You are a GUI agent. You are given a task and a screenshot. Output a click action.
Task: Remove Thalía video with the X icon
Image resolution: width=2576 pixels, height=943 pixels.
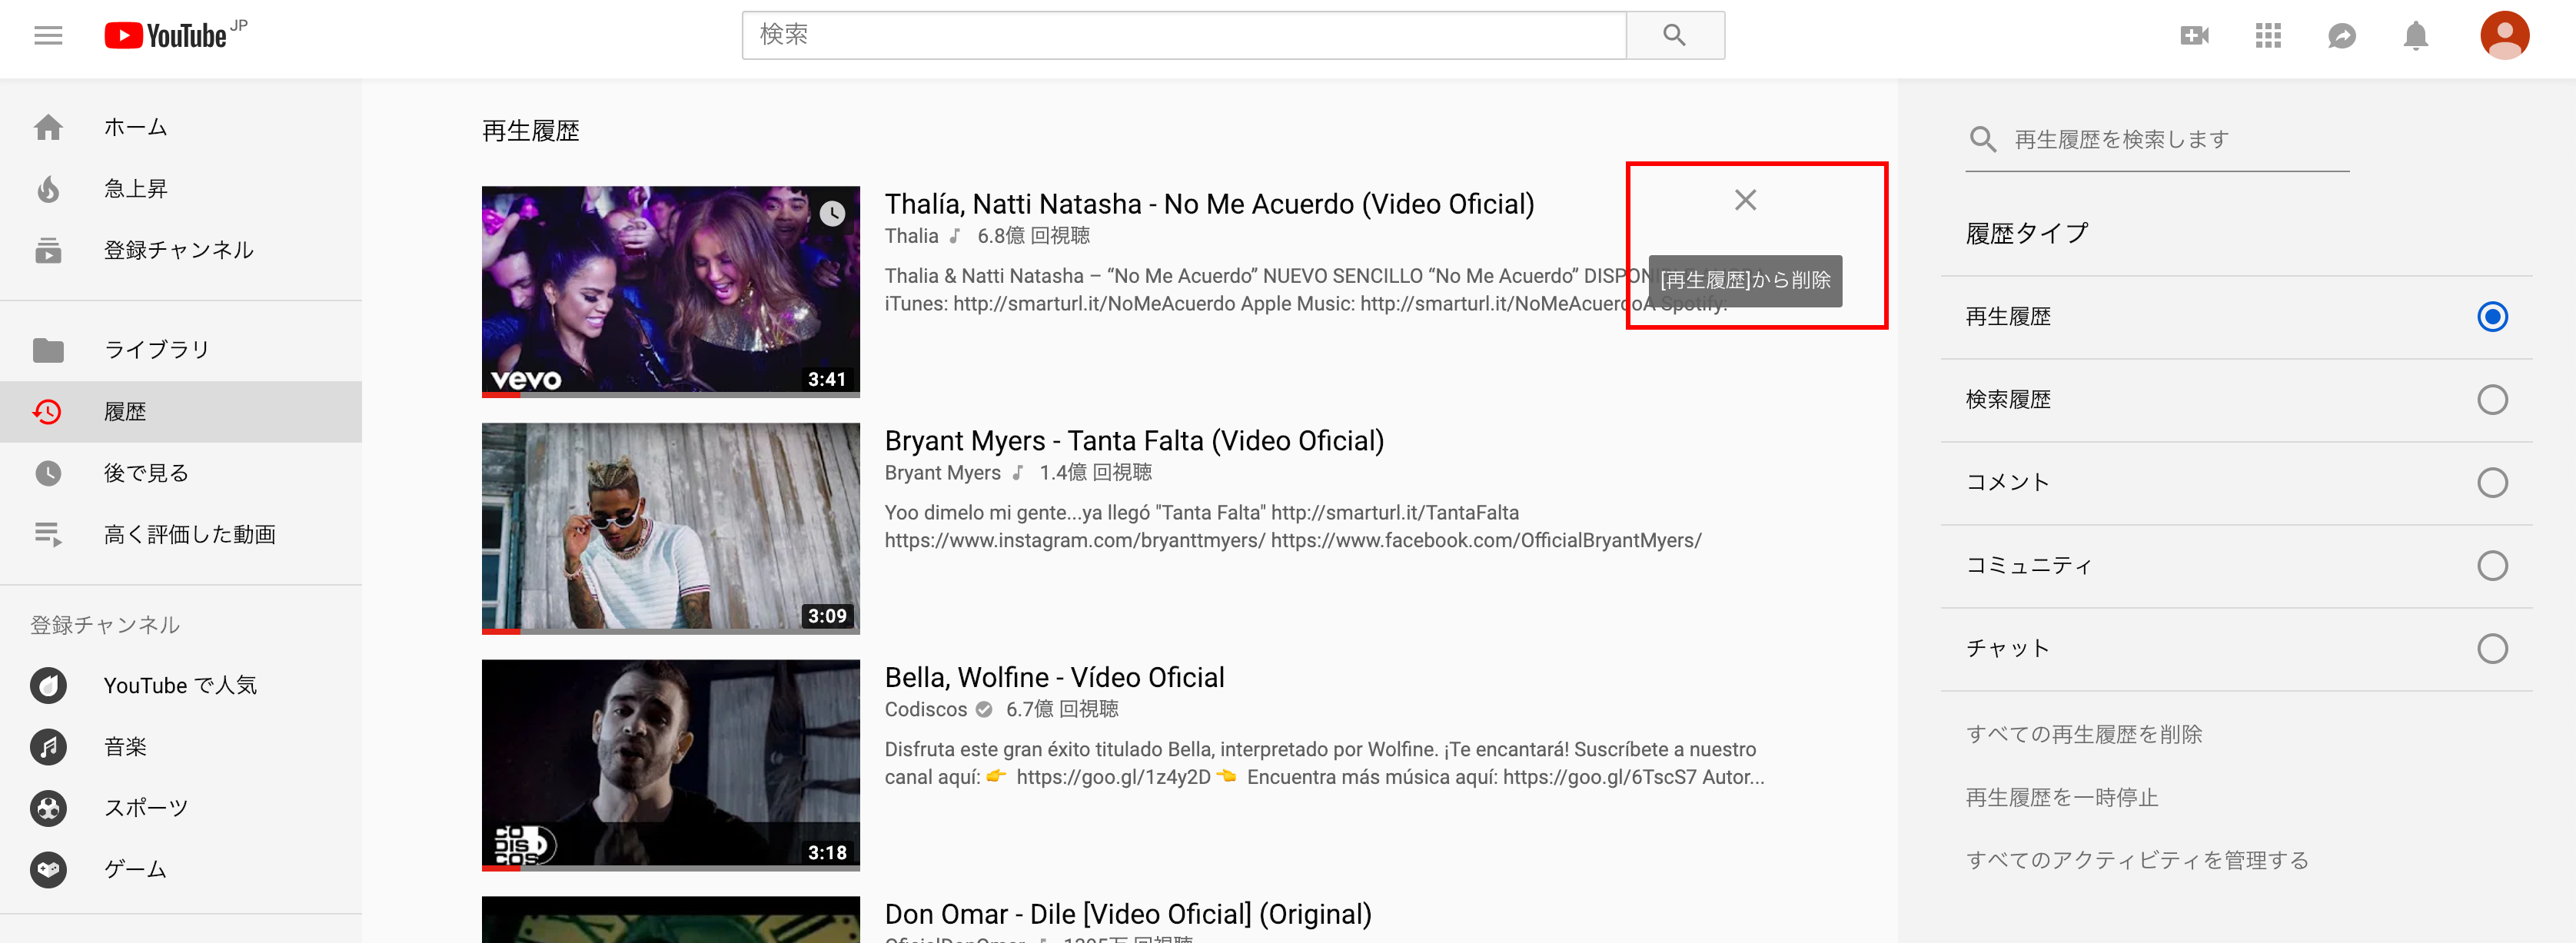(x=1745, y=200)
